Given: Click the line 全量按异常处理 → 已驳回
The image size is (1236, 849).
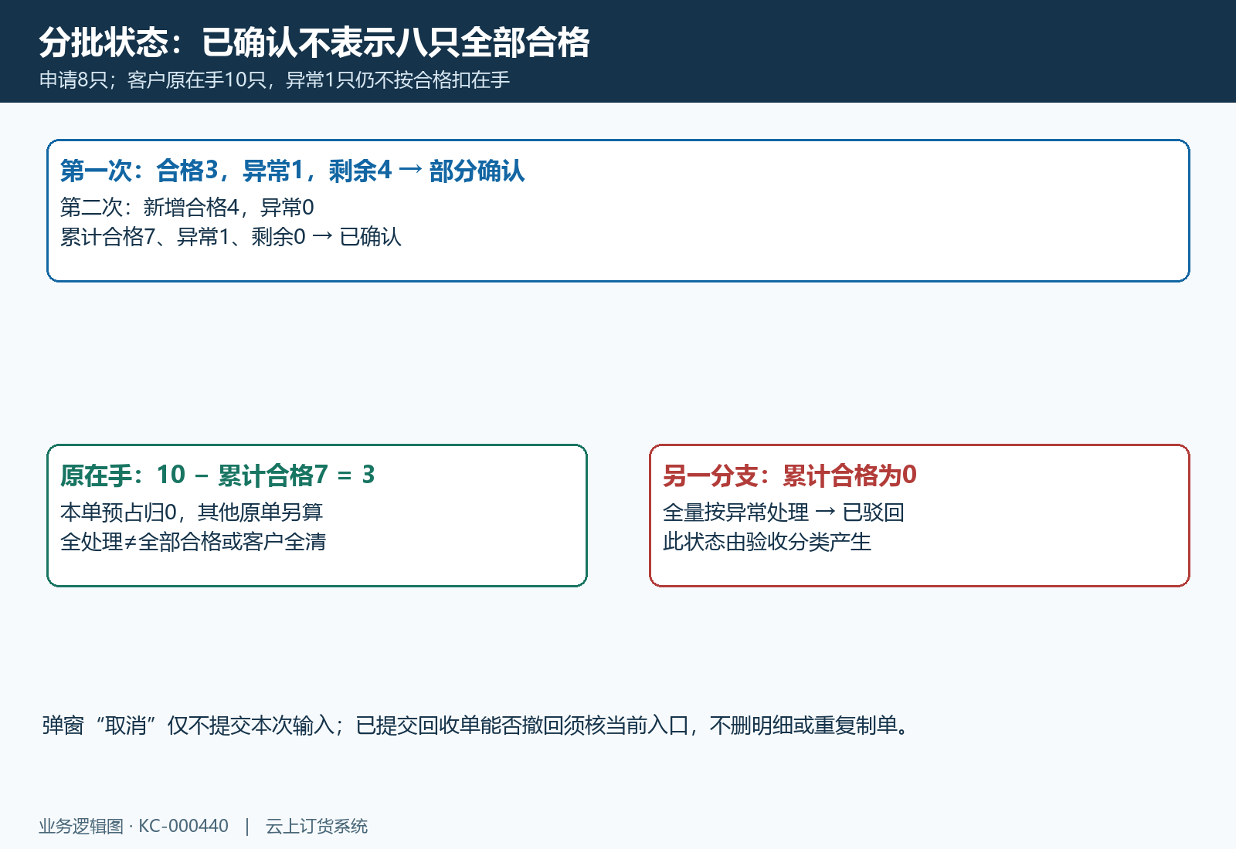Looking at the screenshot, I should 783,512.
